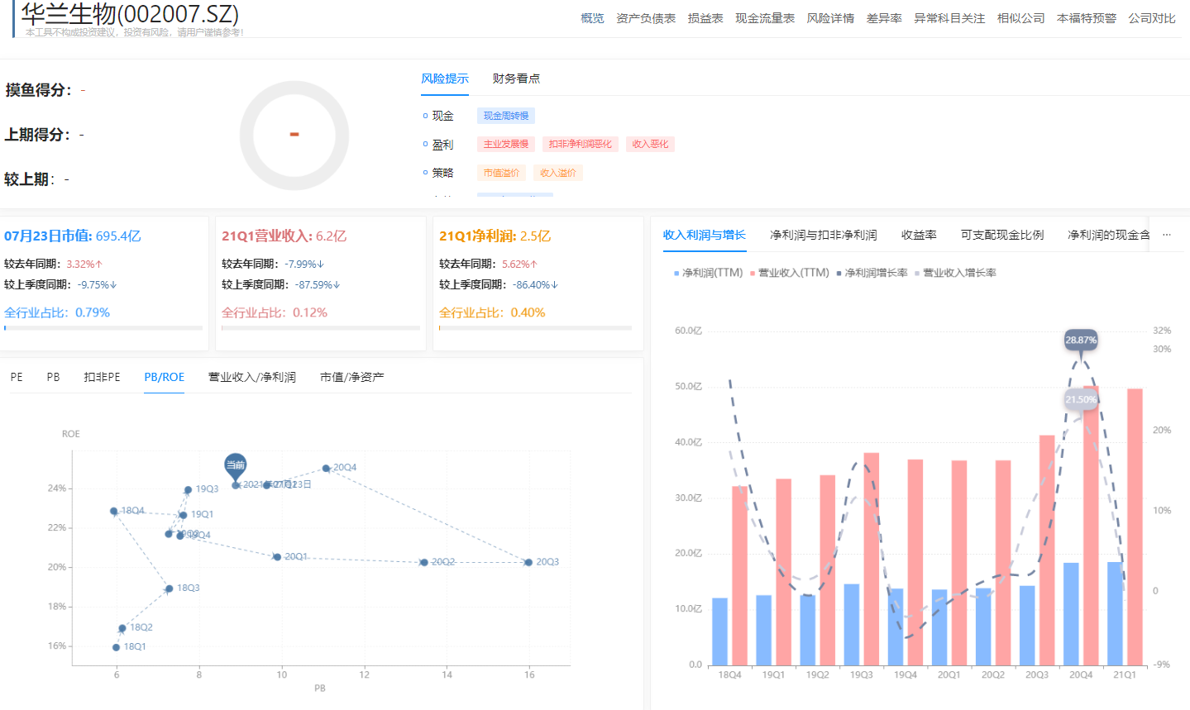The image size is (1190, 710).
Task: Switch to the 收益率 chart tab
Action: pyautogui.click(x=919, y=235)
